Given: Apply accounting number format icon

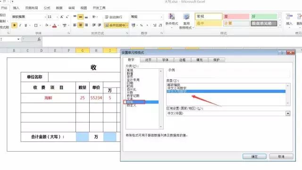Looking at the screenshot, I should [x=133, y=25].
